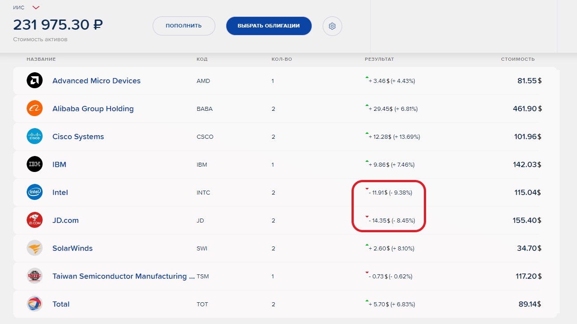Image resolution: width=577 pixels, height=324 pixels.
Task: Sort by Результат column header
Action: click(379, 59)
